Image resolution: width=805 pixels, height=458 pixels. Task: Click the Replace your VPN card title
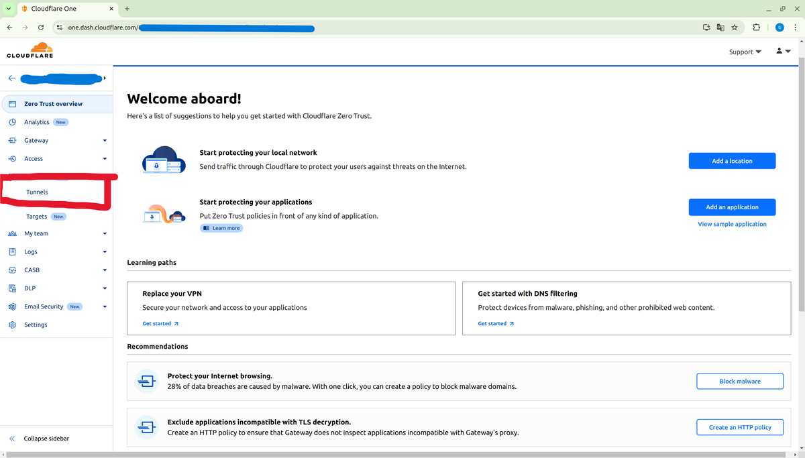coord(172,294)
